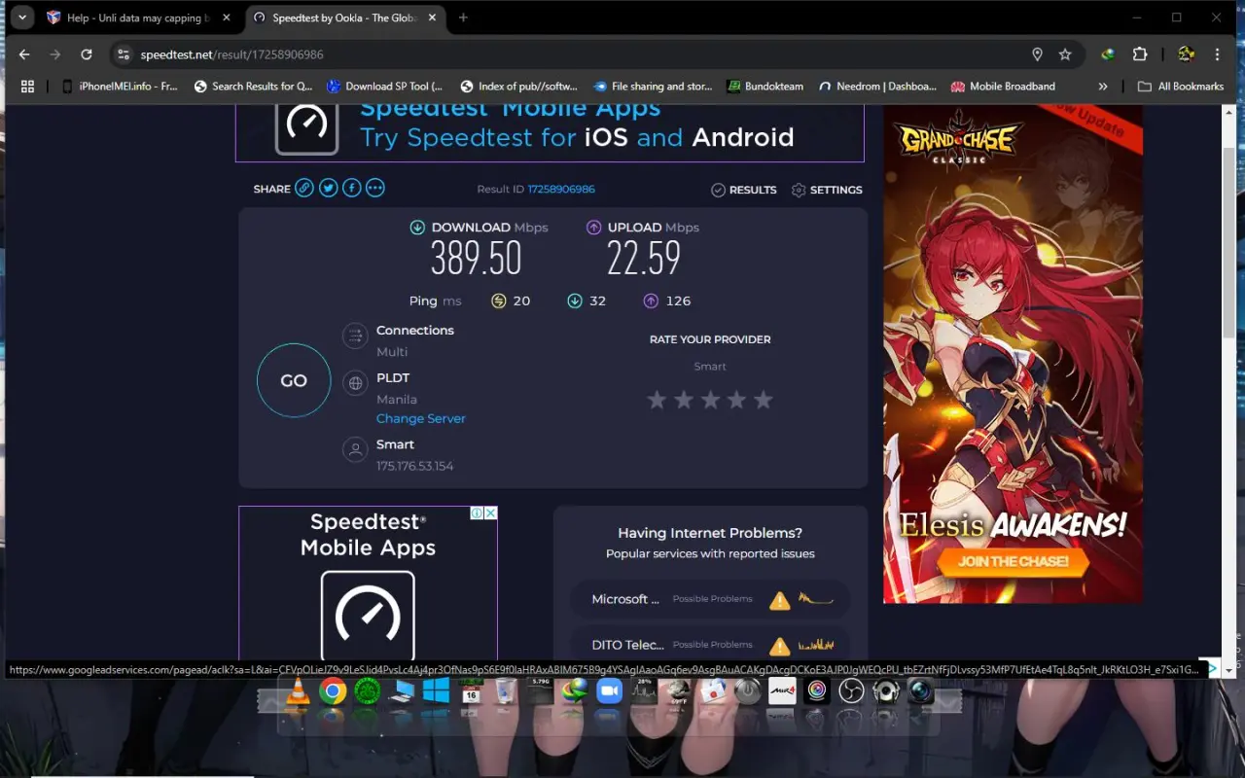Open the Chrome profile avatar
This screenshot has height=778, width=1245.
pos(1186,54)
